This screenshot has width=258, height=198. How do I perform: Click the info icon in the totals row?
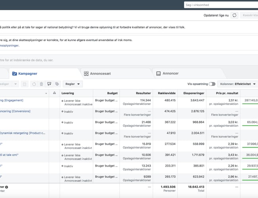coord(7,187)
